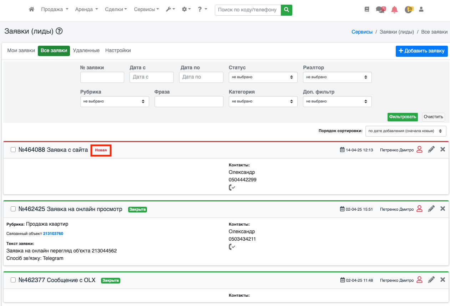Open the notifications bell
This screenshot has width=450, height=306.
click(x=394, y=10)
